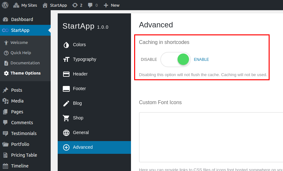
Task: Click the Typography text-size icon
Action: 66,59
